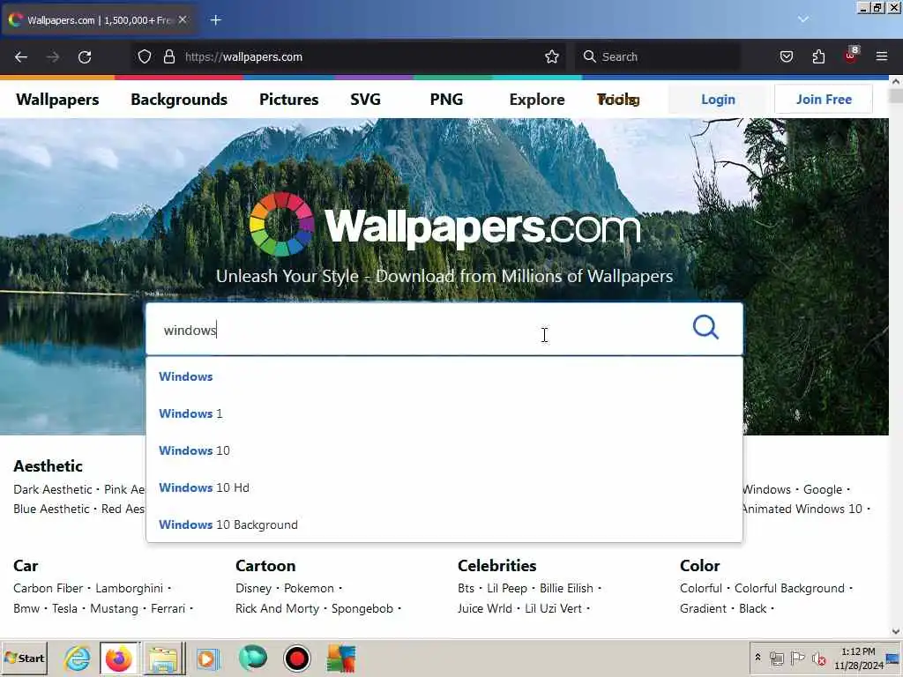Click the Join Free button

click(x=824, y=99)
